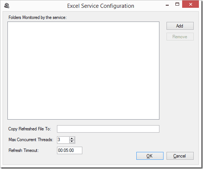The image size is (203, 169).
Task: Confirm the settings with OK
Action: [150, 156]
